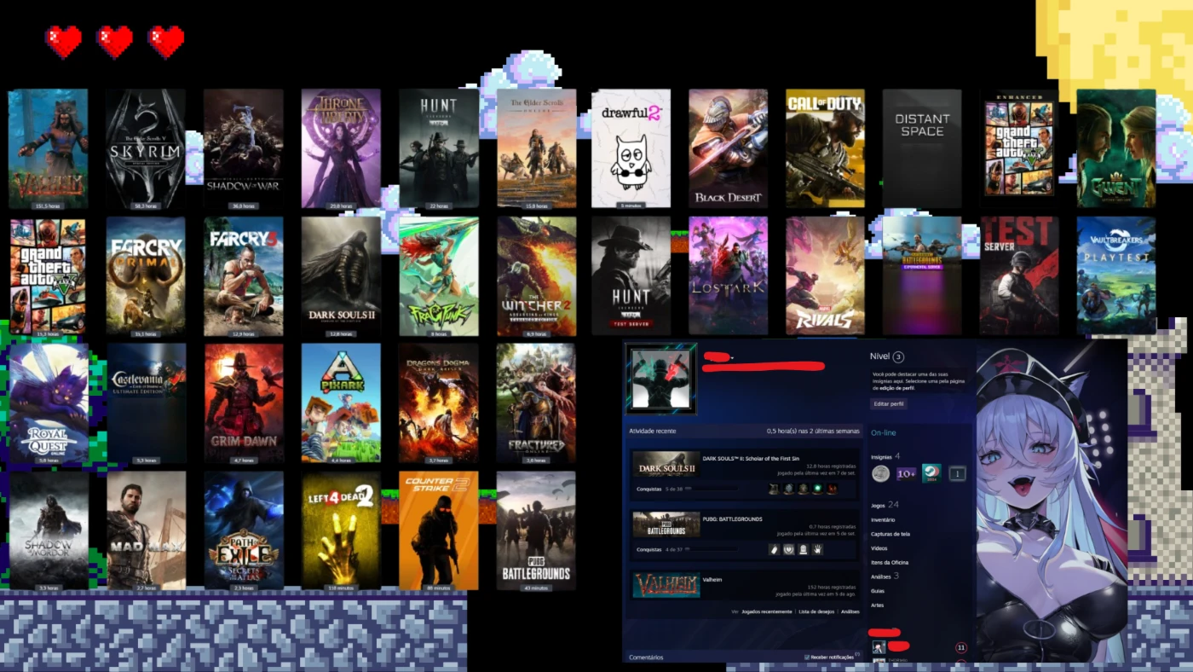Open the Hunt Showdown Test Server cover
Image resolution: width=1193 pixels, height=672 pixels.
pos(631,275)
